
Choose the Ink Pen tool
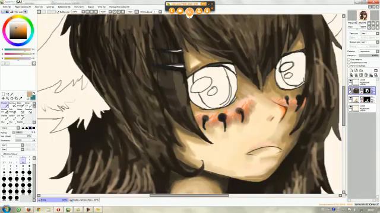click(20, 117)
